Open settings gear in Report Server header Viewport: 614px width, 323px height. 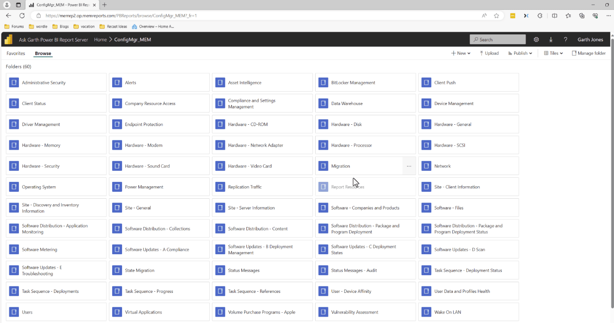536,40
